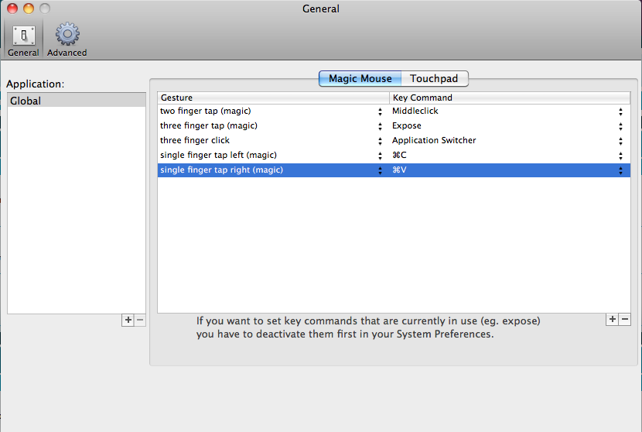Open gesture dropdown for single finger tap right
The image size is (642, 432).
click(380, 170)
